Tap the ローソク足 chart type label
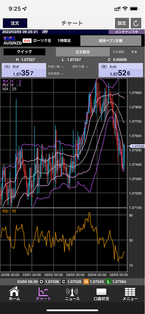 click(42, 41)
